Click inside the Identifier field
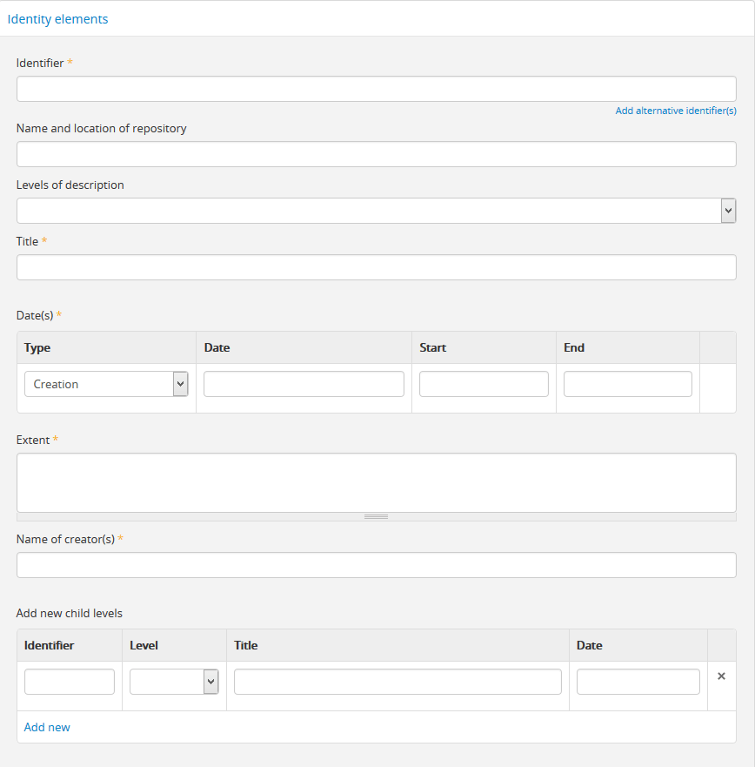This screenshot has width=755, height=767. [376, 88]
